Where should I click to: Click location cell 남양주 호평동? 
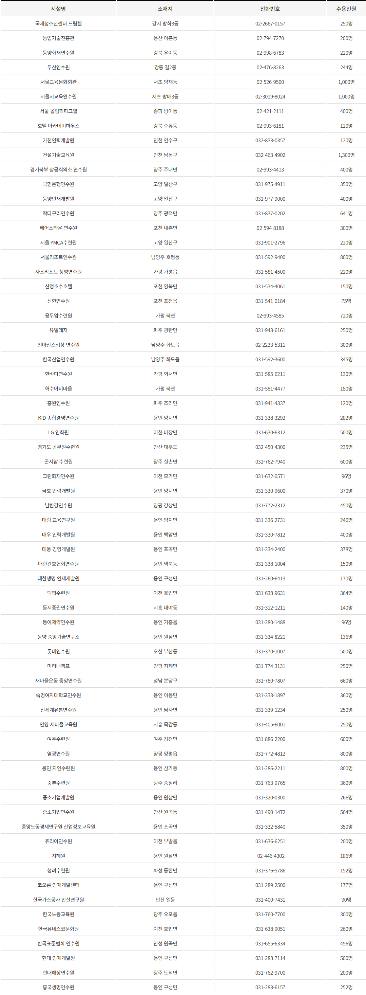tap(165, 257)
